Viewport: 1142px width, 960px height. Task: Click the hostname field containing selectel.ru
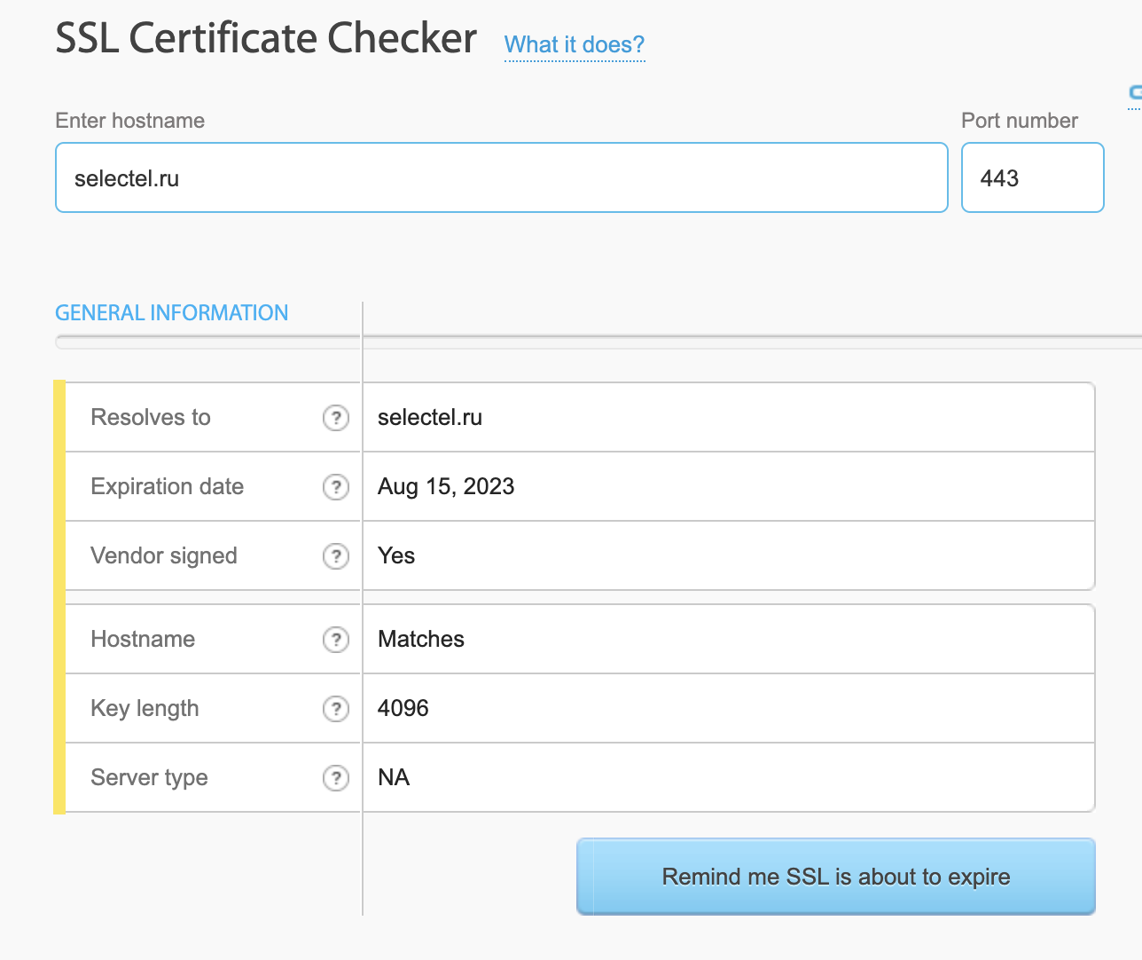point(501,178)
